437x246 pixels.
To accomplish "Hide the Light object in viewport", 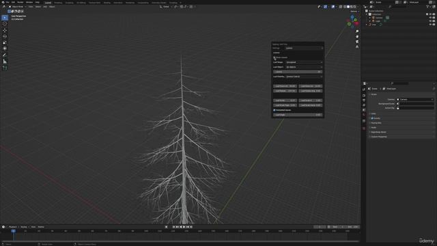I will click(430, 21).
